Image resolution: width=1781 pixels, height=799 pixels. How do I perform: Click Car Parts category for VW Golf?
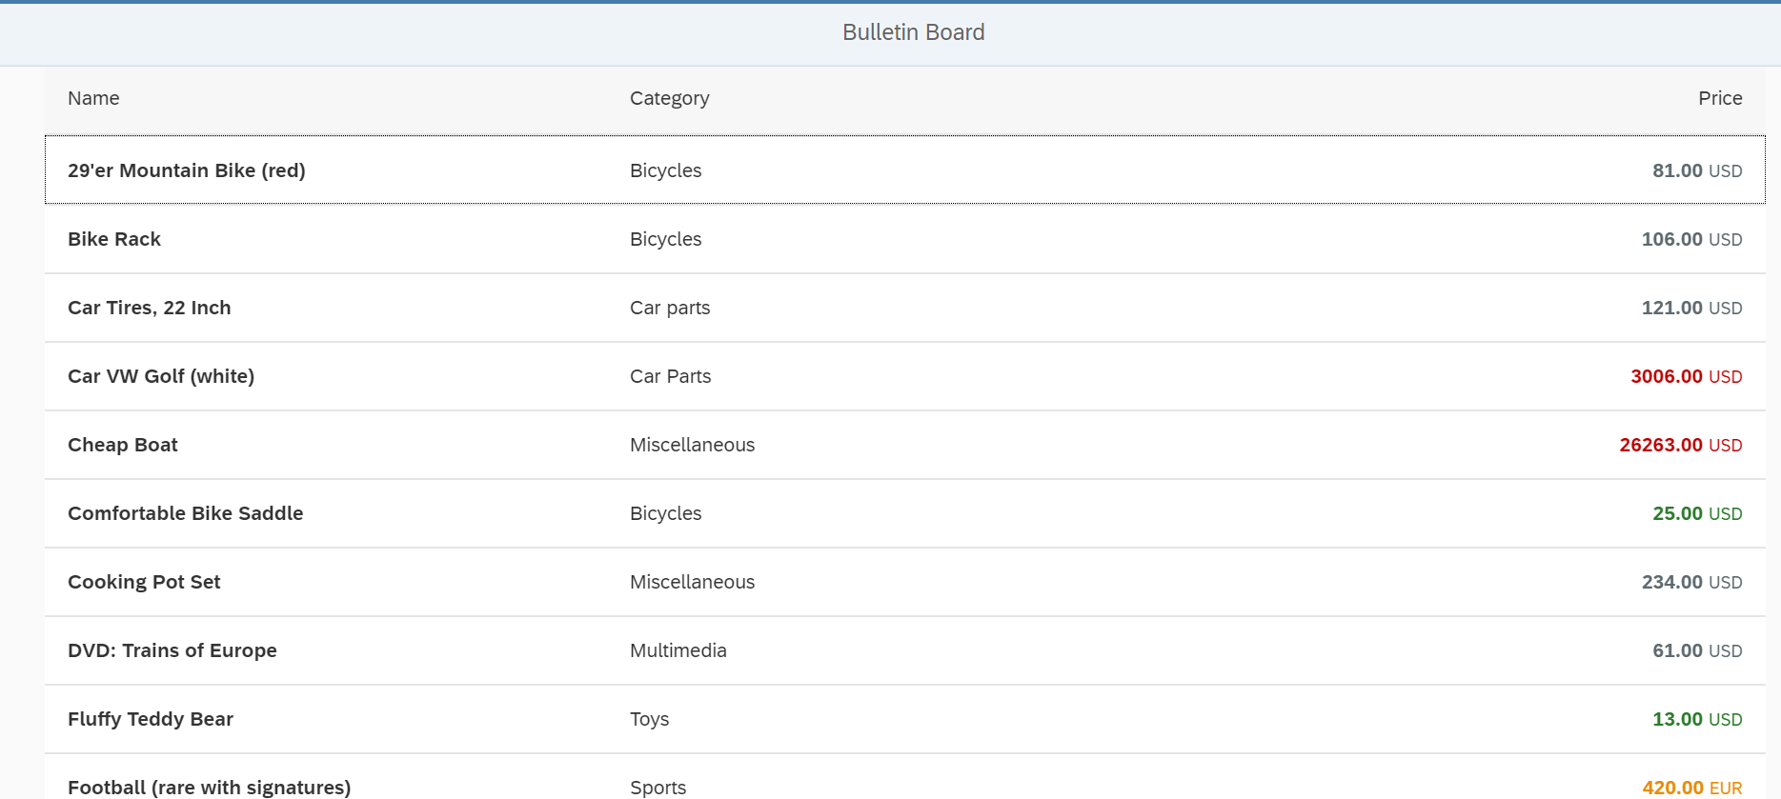[671, 376]
